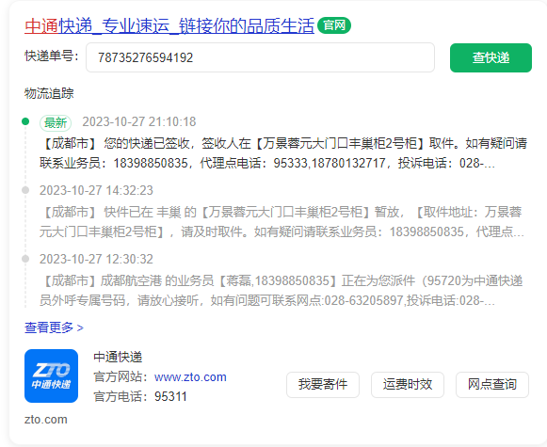Screen dimensions: 547x447
Task: Click the 物流追踪 section heading
Action: tap(49, 93)
